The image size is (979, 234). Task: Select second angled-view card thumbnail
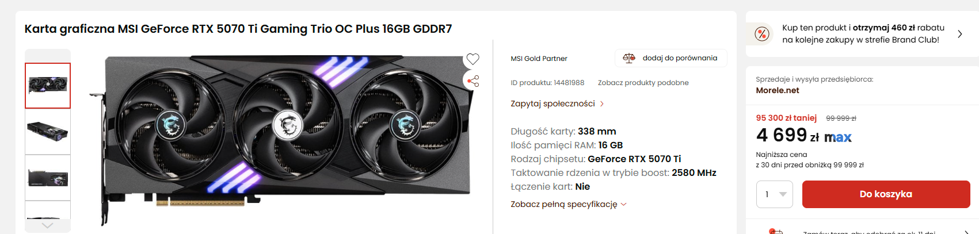tap(48, 132)
